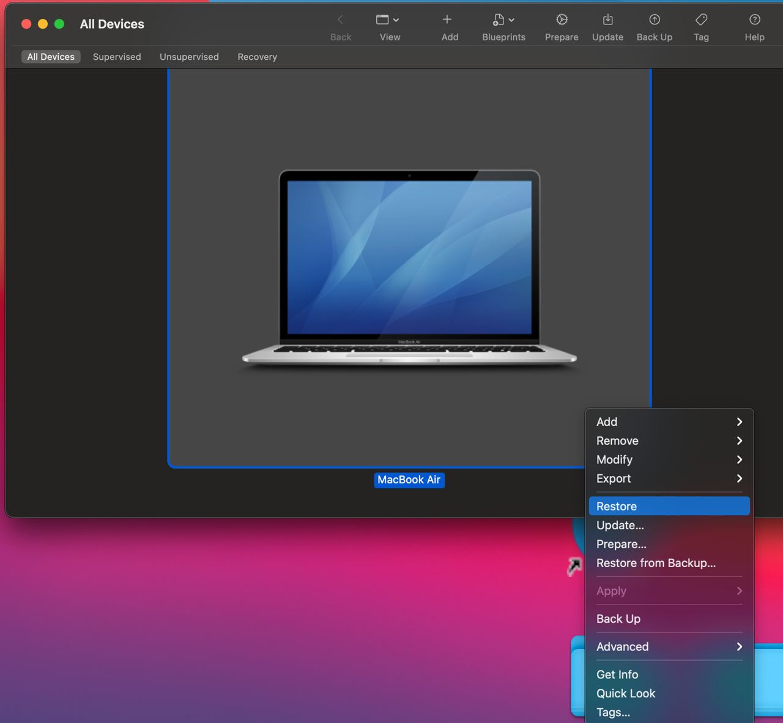Screen dimensions: 783x723
Task: Click the green zoom window button
Action: pos(59,24)
